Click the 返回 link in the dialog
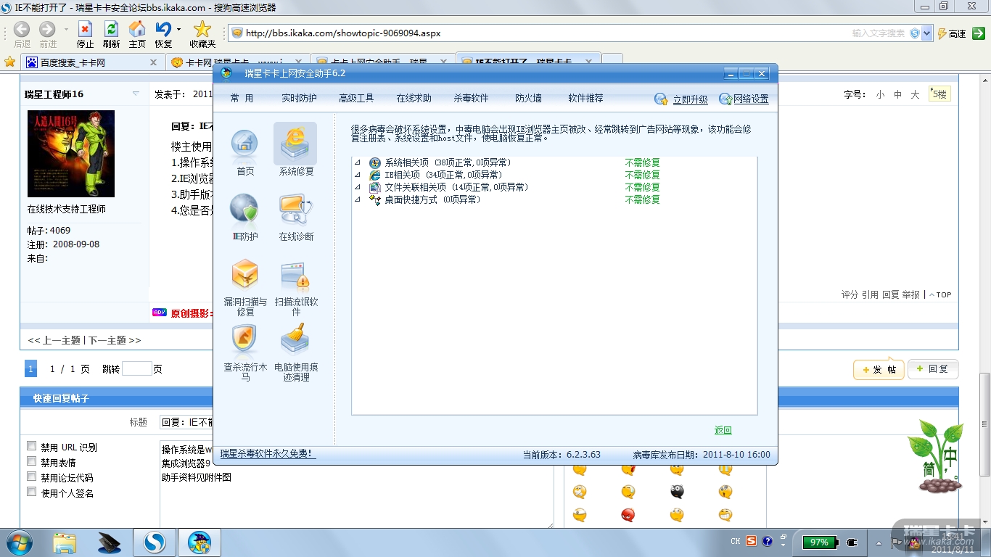This screenshot has width=991, height=557. tap(723, 430)
